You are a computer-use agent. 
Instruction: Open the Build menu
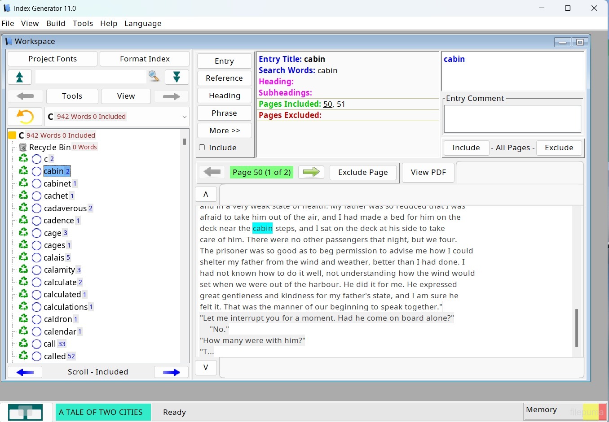(56, 23)
